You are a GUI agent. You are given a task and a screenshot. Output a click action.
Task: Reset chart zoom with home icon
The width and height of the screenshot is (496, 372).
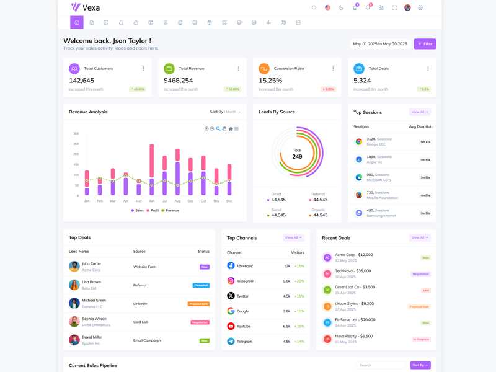(231, 129)
